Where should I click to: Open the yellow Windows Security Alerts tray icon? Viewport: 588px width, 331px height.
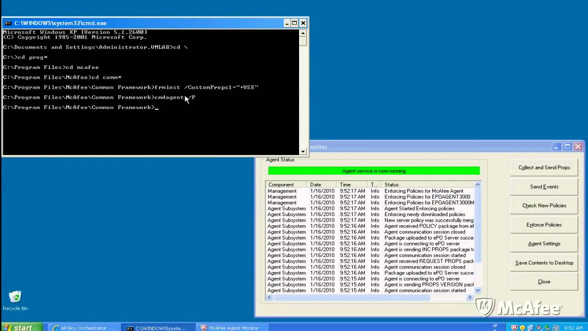click(522, 328)
